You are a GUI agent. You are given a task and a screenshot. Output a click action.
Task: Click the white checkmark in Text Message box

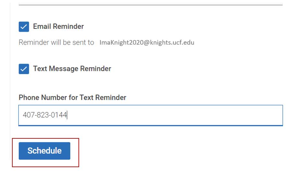point(24,69)
